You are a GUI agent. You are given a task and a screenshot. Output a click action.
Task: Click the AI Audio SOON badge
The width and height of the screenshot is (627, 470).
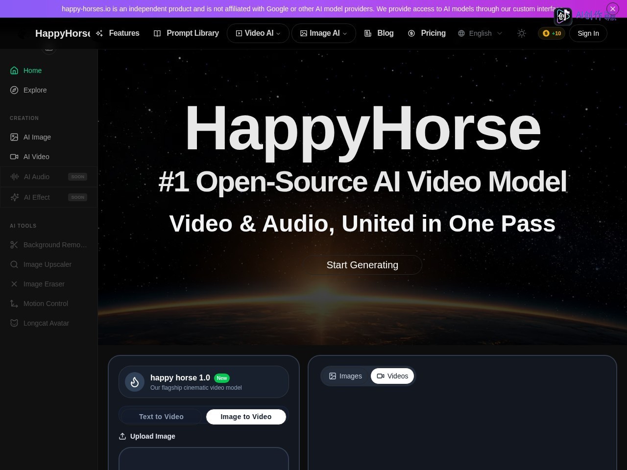(78, 177)
